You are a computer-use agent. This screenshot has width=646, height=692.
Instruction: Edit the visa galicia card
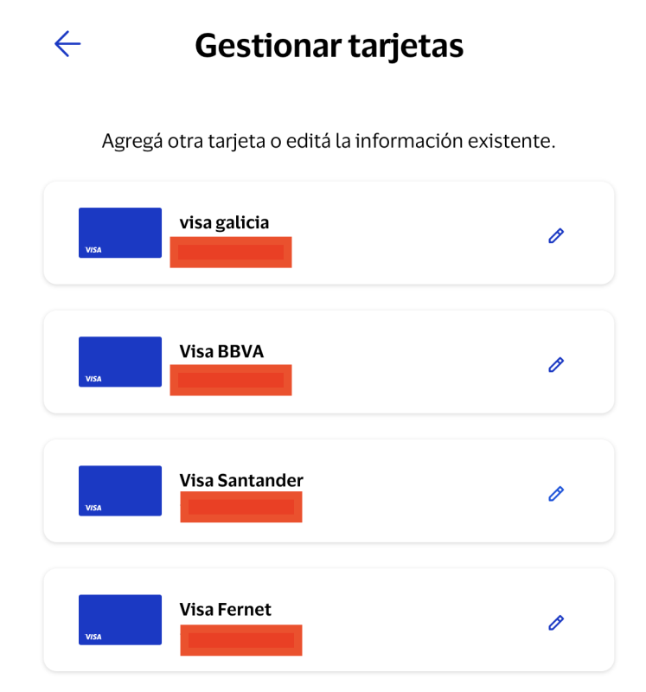click(x=556, y=235)
